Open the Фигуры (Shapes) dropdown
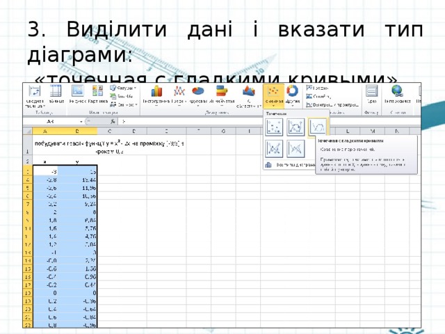 124,88
